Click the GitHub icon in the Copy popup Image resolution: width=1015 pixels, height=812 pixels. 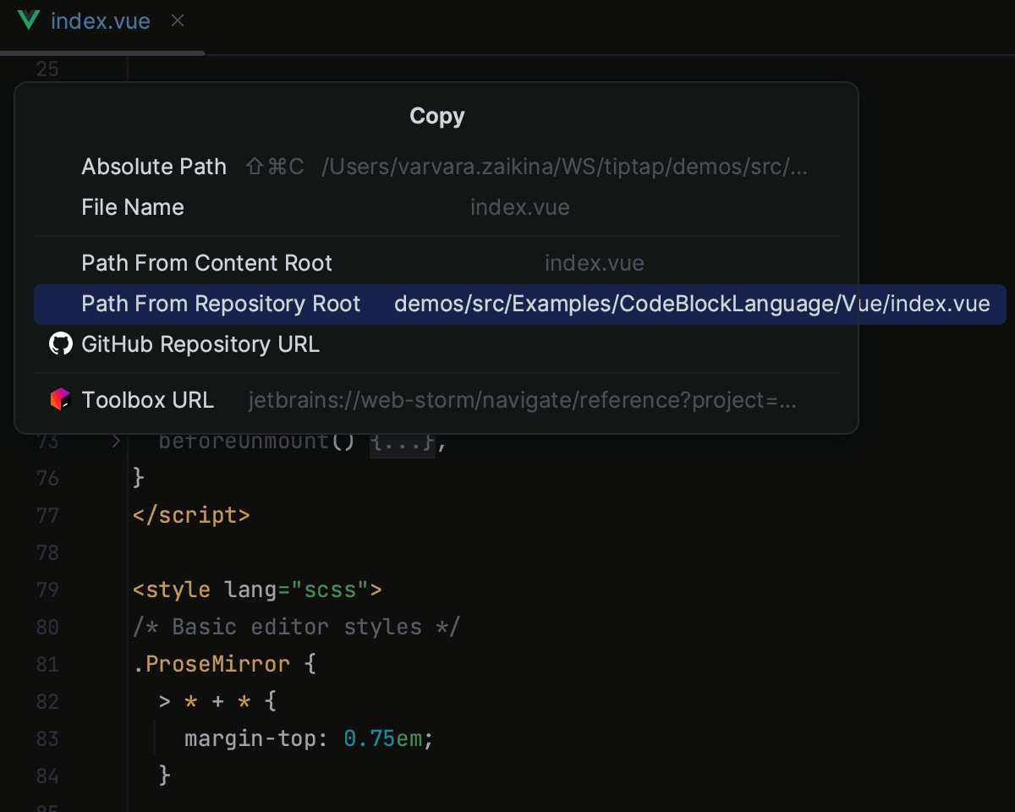(x=60, y=343)
